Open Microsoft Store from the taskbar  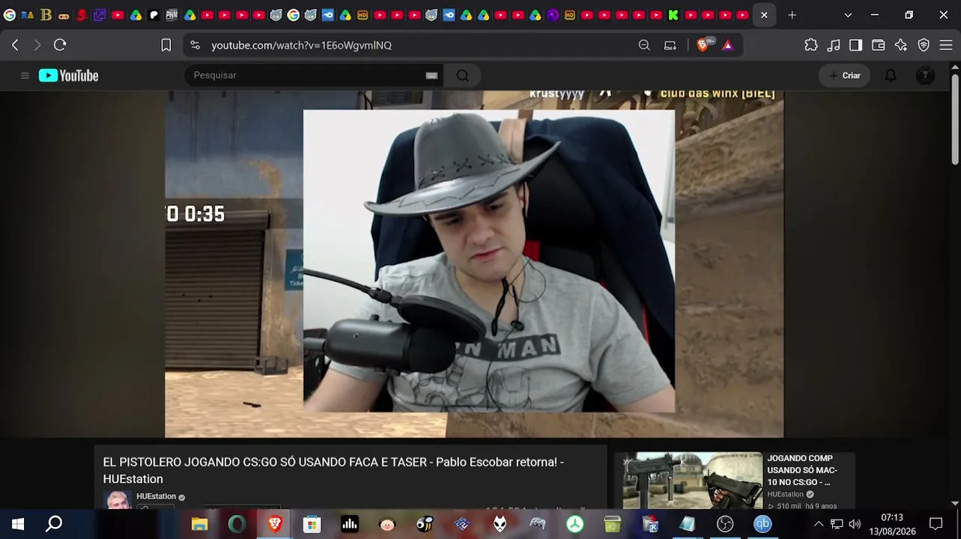click(x=312, y=524)
